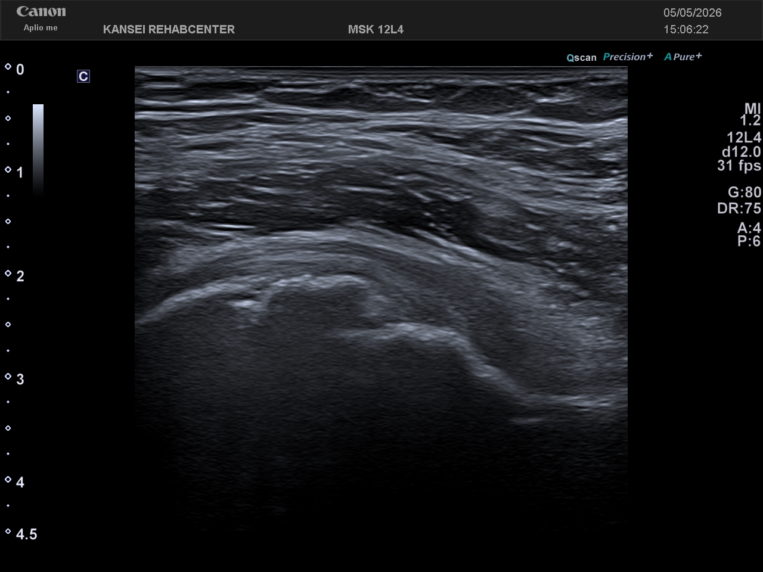This screenshot has width=763, height=572.
Task: Select the Qscan indicator
Action: click(x=581, y=58)
